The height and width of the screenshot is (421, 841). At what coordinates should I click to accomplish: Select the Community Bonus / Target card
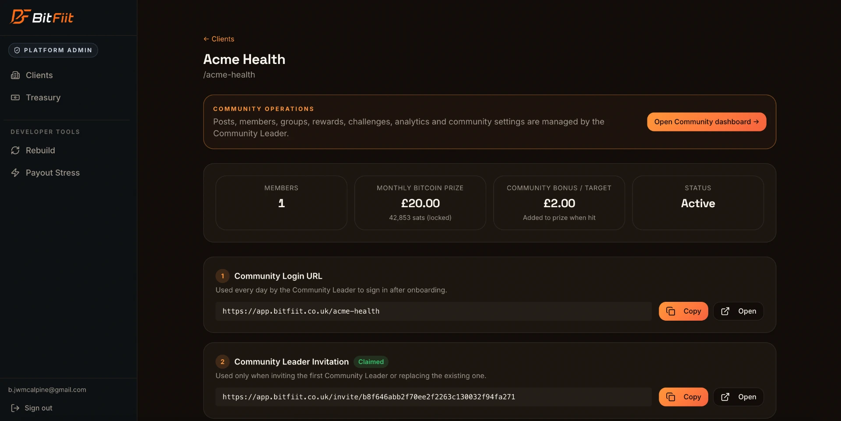559,203
